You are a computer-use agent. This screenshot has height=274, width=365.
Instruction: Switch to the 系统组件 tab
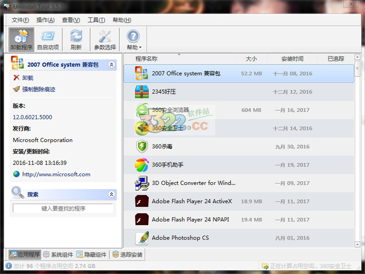58,255
